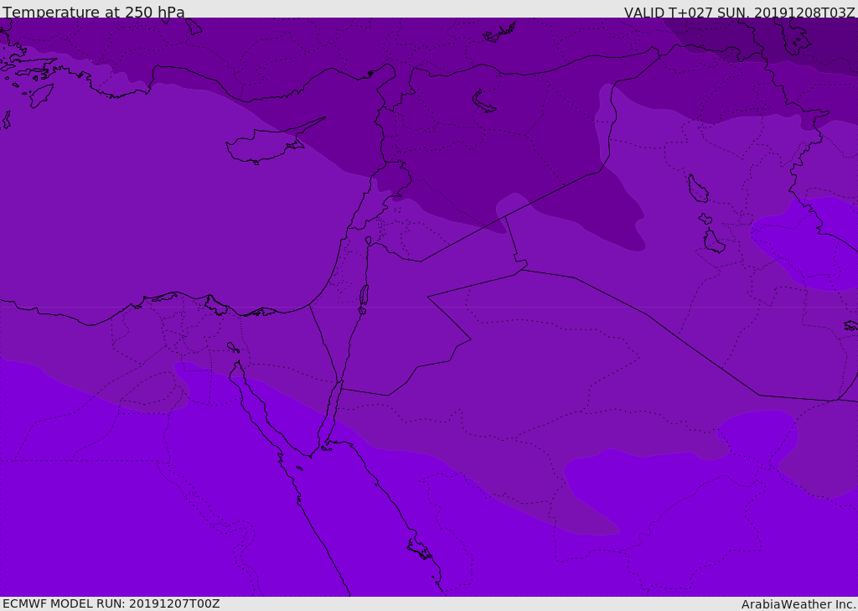Click the 'Temperature at 250 hPa' title text

point(94,12)
